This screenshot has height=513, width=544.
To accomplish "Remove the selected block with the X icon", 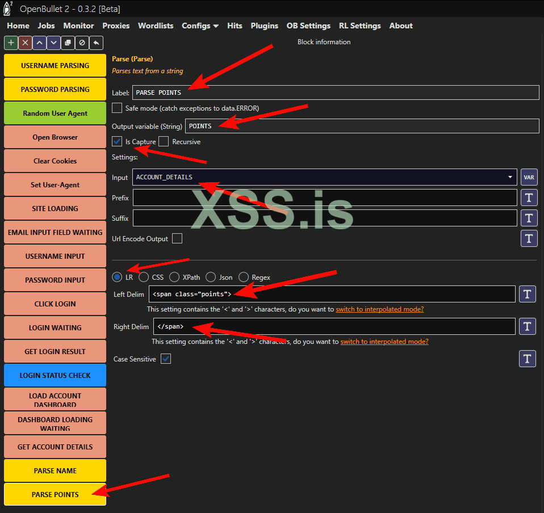I will [26, 43].
